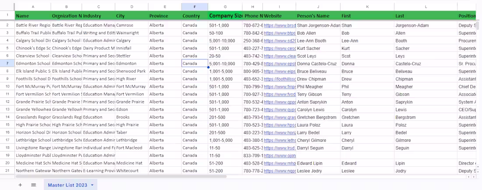The image size is (482, 190).
Task: Select cell Camrose in City column
Action: click(131, 25)
